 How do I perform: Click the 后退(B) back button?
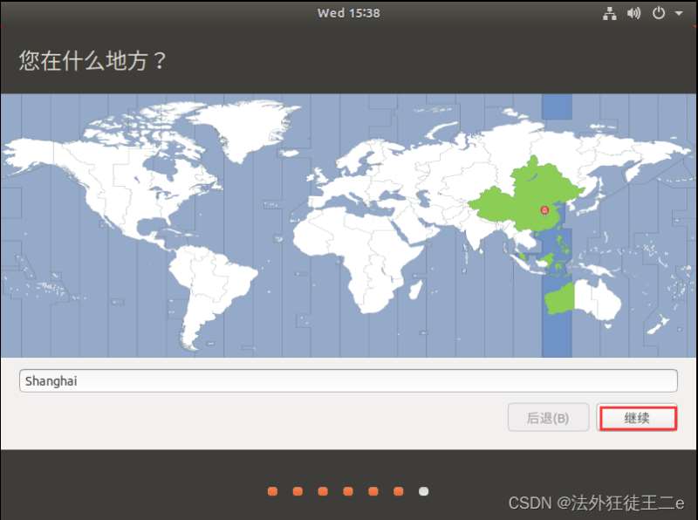[x=549, y=418]
